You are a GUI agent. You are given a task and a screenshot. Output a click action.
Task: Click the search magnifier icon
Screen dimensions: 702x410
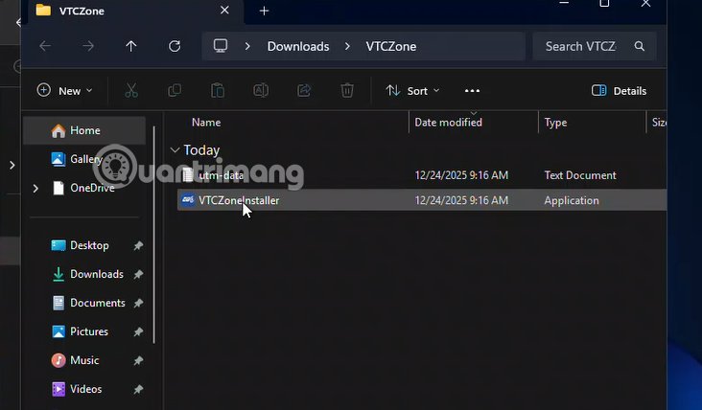pyautogui.click(x=640, y=46)
